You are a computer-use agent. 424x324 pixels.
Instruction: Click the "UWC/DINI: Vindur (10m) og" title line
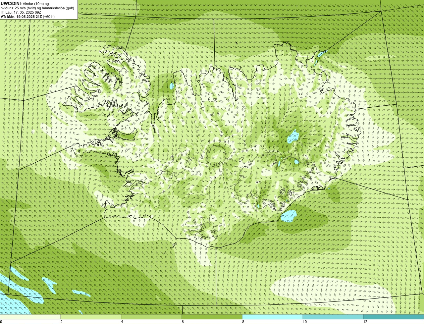pyautogui.click(x=25, y=3)
